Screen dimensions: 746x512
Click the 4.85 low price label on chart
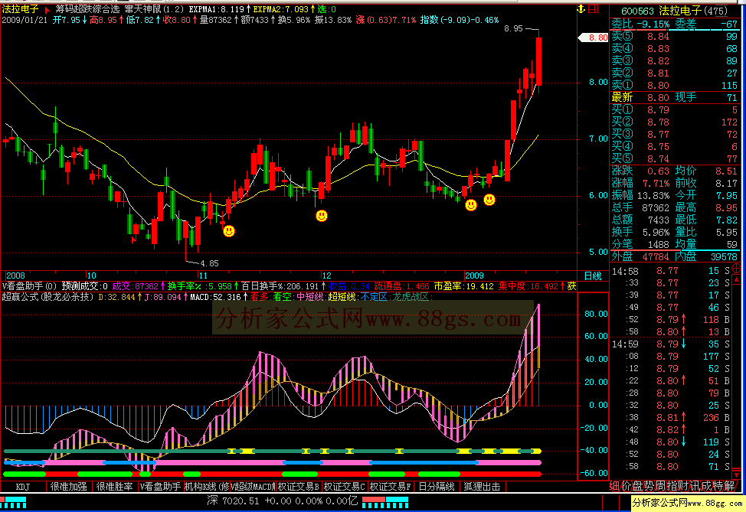pos(209,263)
